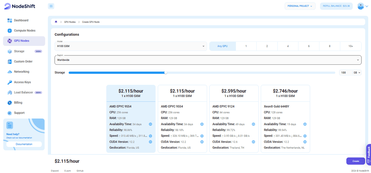Screen dimensions: 371x173
Task: Click the Custom Order icon
Action: click(x=10, y=62)
